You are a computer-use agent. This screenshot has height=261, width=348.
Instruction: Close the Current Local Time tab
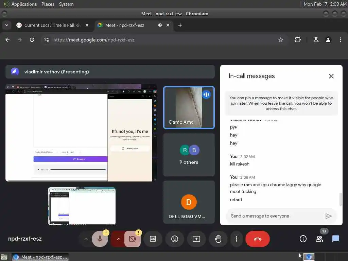click(87, 25)
